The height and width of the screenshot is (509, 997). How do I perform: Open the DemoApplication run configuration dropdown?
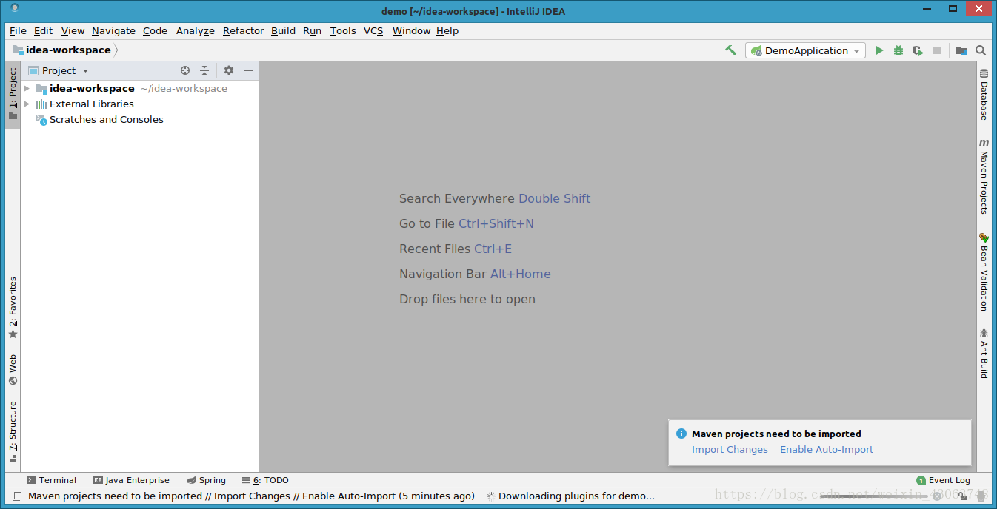point(805,50)
